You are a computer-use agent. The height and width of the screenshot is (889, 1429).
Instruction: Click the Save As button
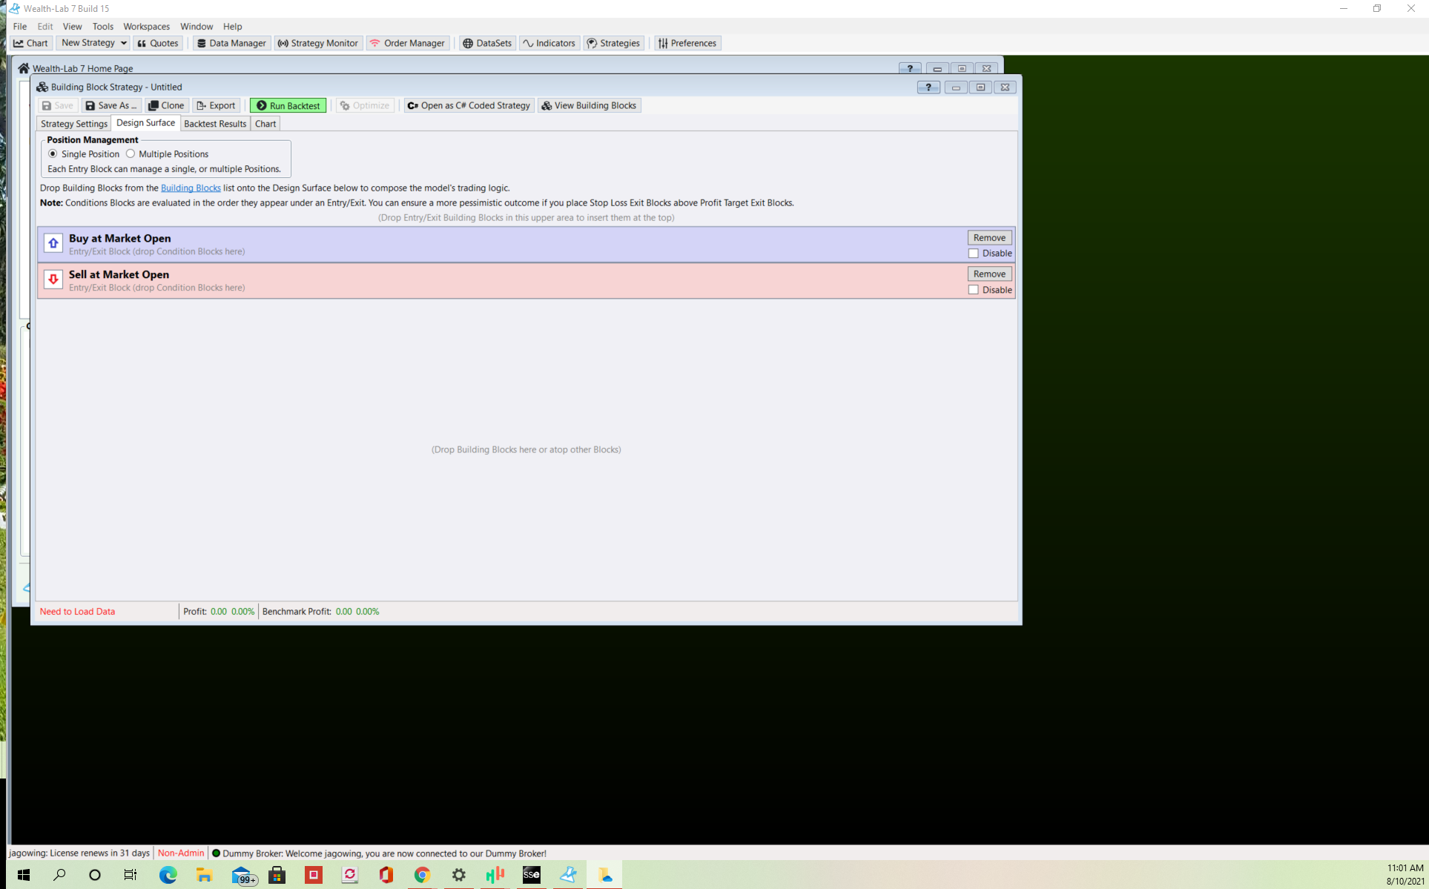click(x=111, y=105)
